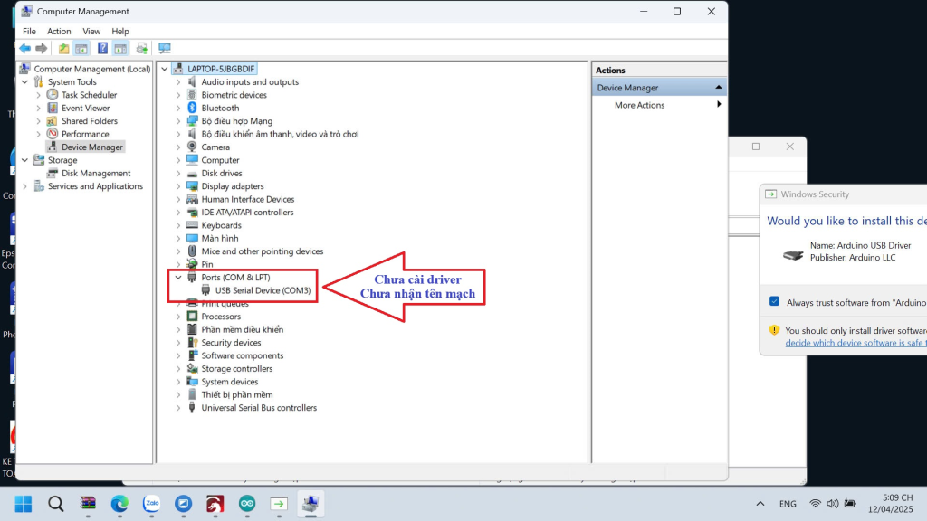This screenshot has height=521, width=927.
Task: Open Microsoft Edge from the taskbar
Action: click(119, 503)
